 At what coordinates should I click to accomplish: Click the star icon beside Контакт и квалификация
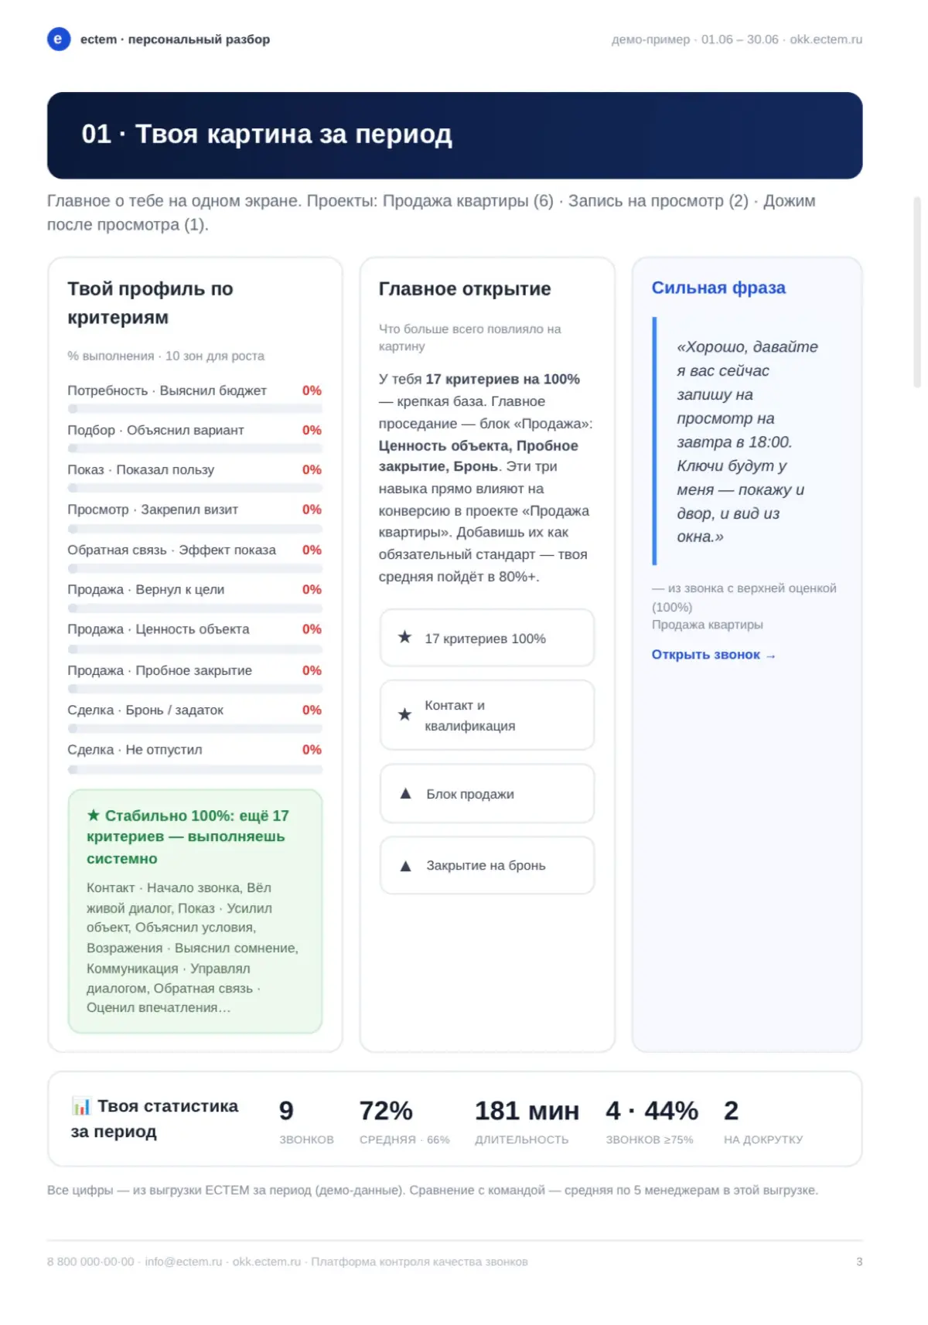pos(404,715)
